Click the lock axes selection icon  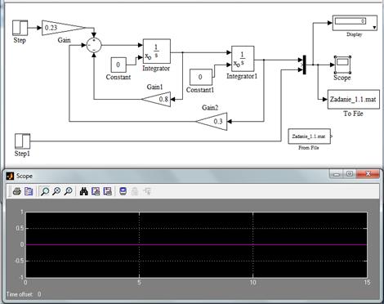click(135, 191)
